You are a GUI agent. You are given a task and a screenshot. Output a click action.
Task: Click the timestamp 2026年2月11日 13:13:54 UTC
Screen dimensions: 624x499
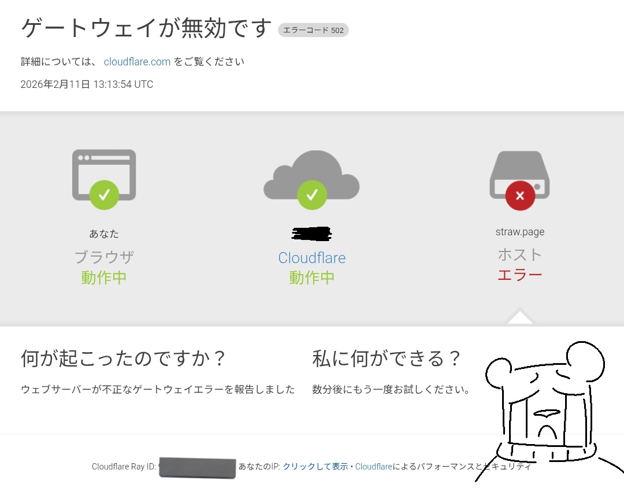[87, 84]
